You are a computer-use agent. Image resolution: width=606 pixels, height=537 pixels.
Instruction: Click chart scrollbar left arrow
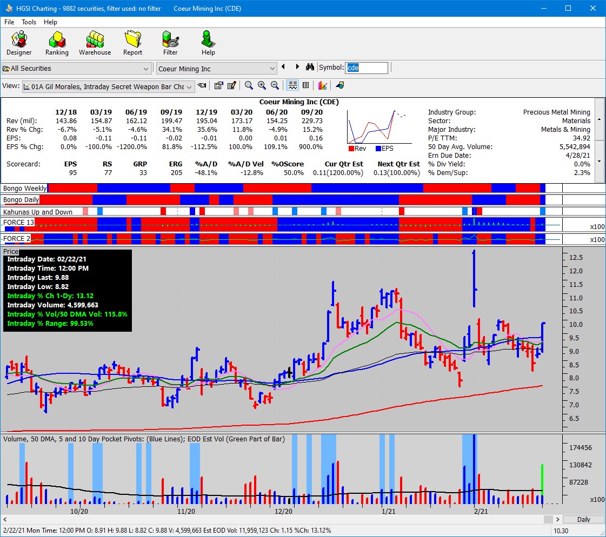5,520
